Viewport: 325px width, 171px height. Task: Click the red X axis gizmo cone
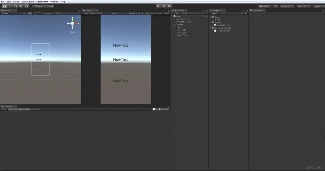77,23
